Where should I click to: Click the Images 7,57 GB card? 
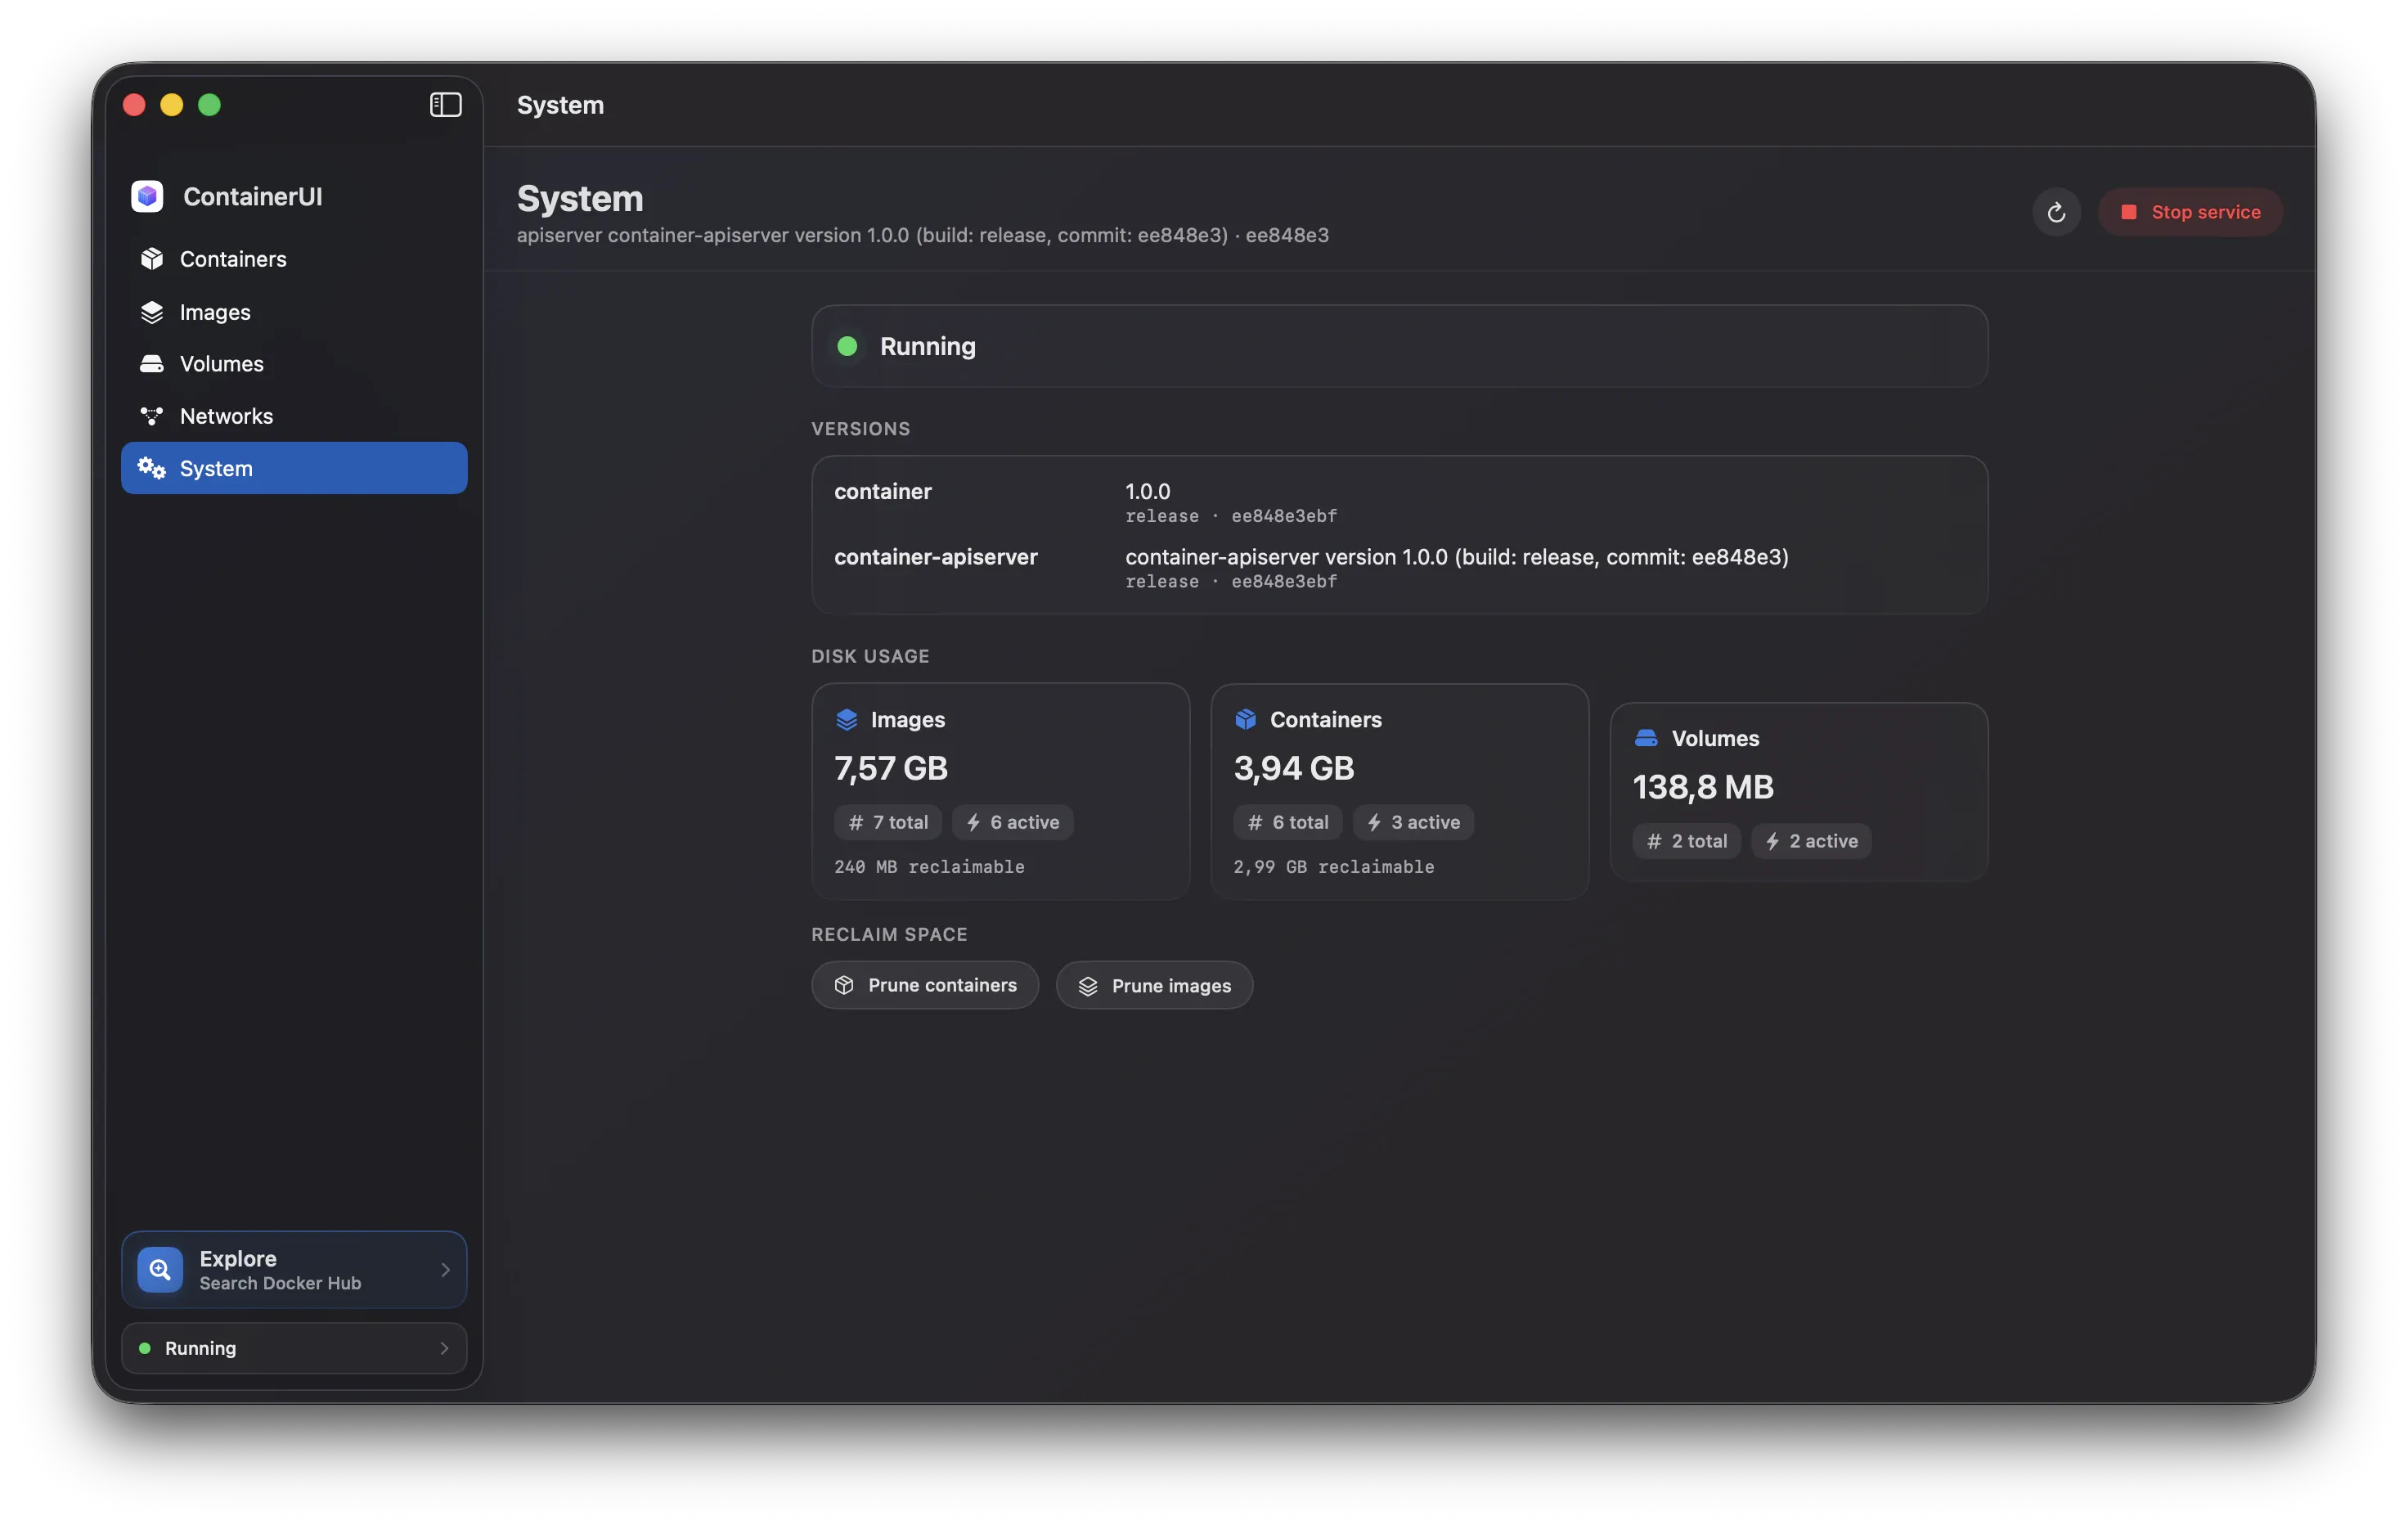[x=1000, y=791]
